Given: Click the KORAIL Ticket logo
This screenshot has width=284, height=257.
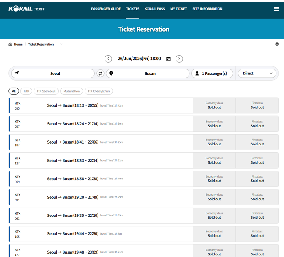Looking at the screenshot, I should pos(27,9).
